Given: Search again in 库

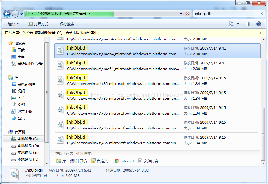Looking at the screenshot, I should point(61,161).
